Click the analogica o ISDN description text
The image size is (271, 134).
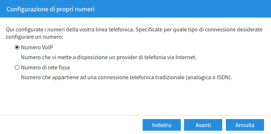pyautogui.click(x=127, y=77)
